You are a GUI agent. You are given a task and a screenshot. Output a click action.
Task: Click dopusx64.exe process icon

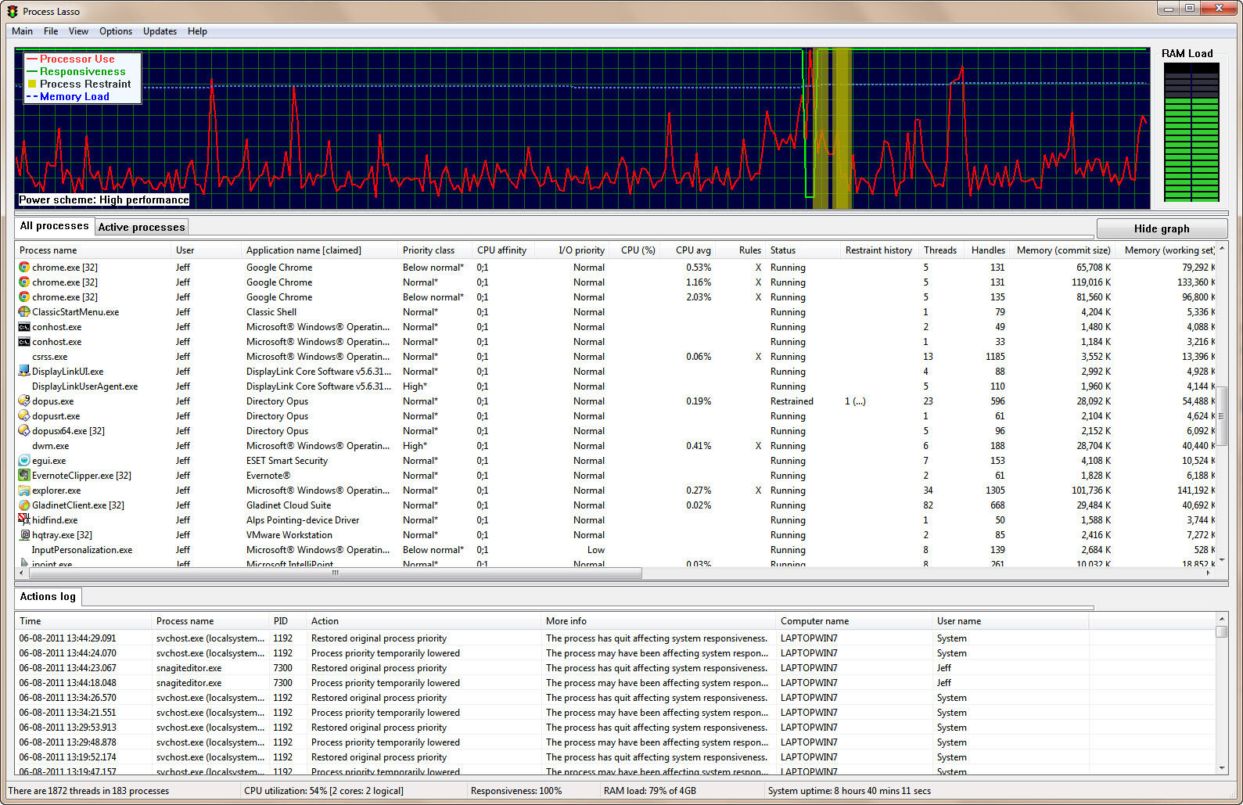point(24,431)
